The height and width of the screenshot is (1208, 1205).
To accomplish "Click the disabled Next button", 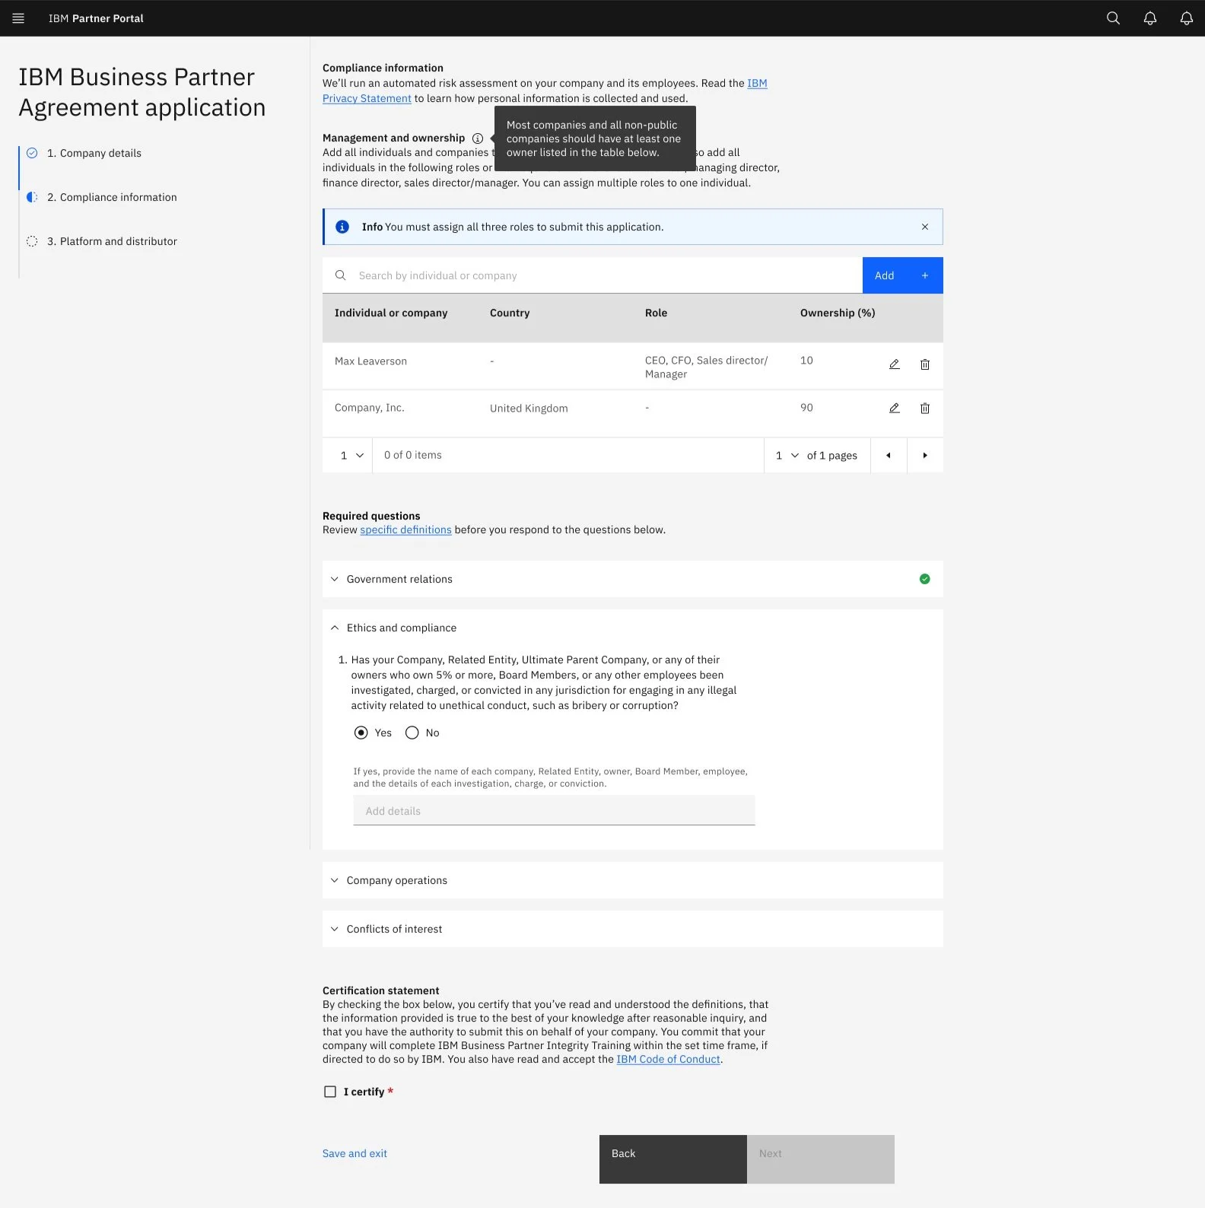I will 820,1159.
